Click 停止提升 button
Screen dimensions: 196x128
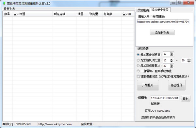point(176,85)
